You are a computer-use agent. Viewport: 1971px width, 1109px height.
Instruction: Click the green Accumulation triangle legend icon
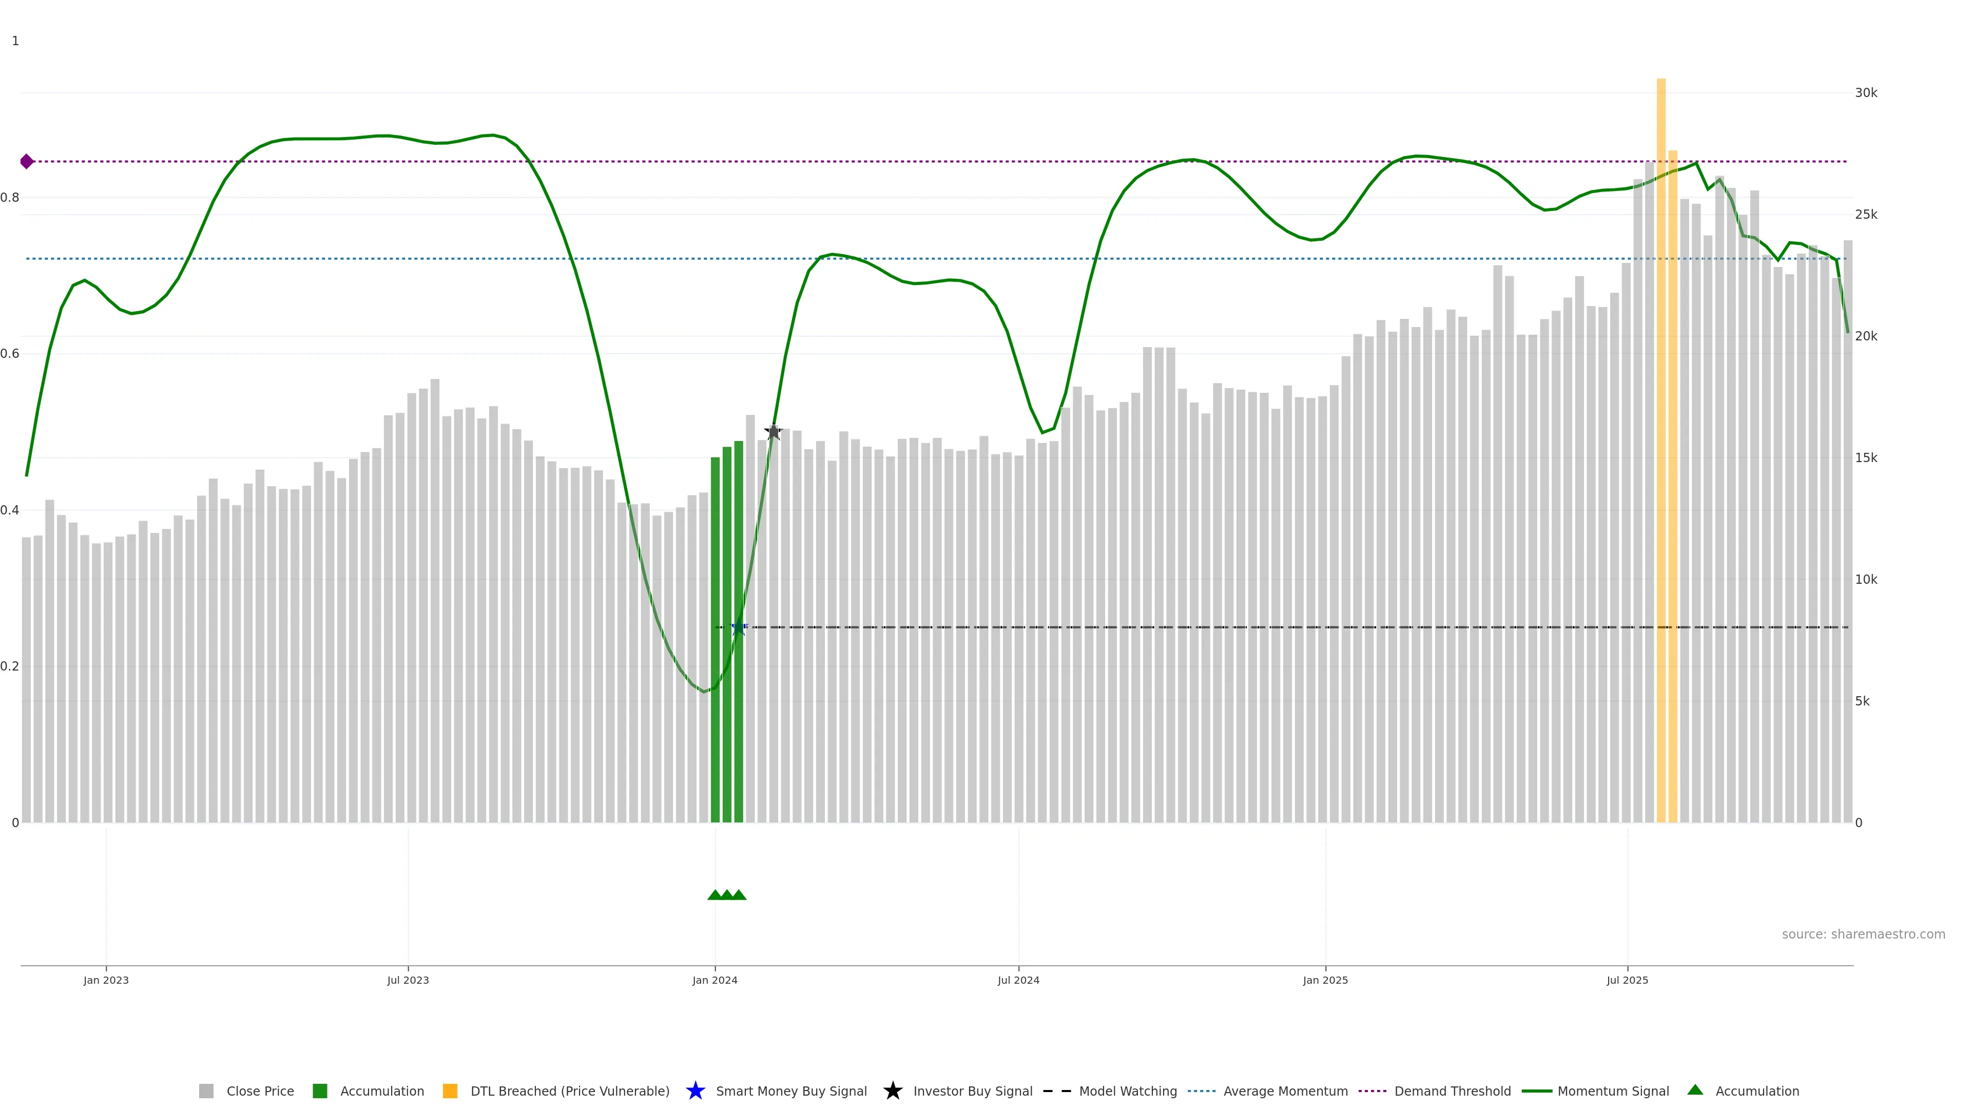(1695, 1090)
